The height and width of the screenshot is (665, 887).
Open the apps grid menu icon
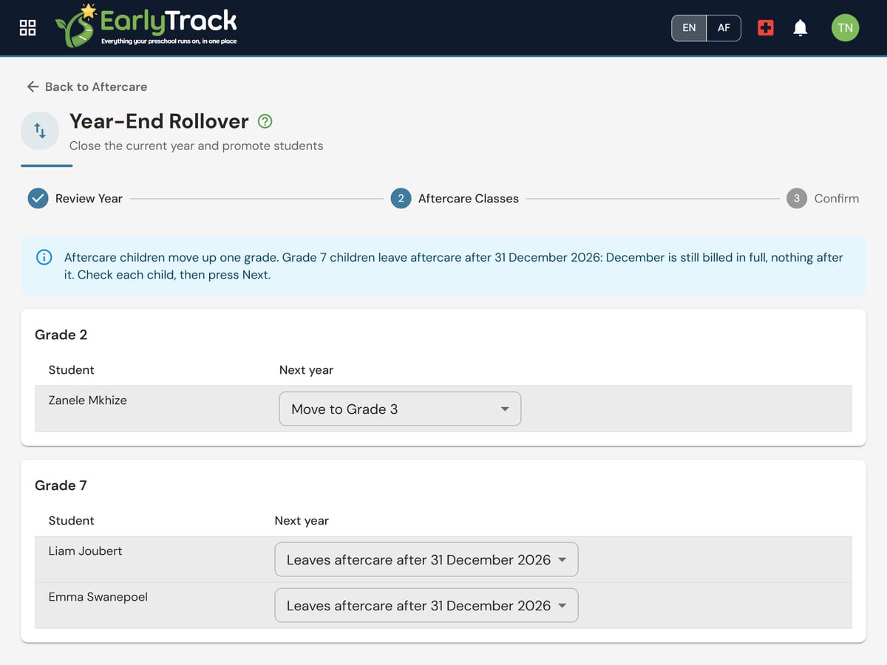[27, 28]
